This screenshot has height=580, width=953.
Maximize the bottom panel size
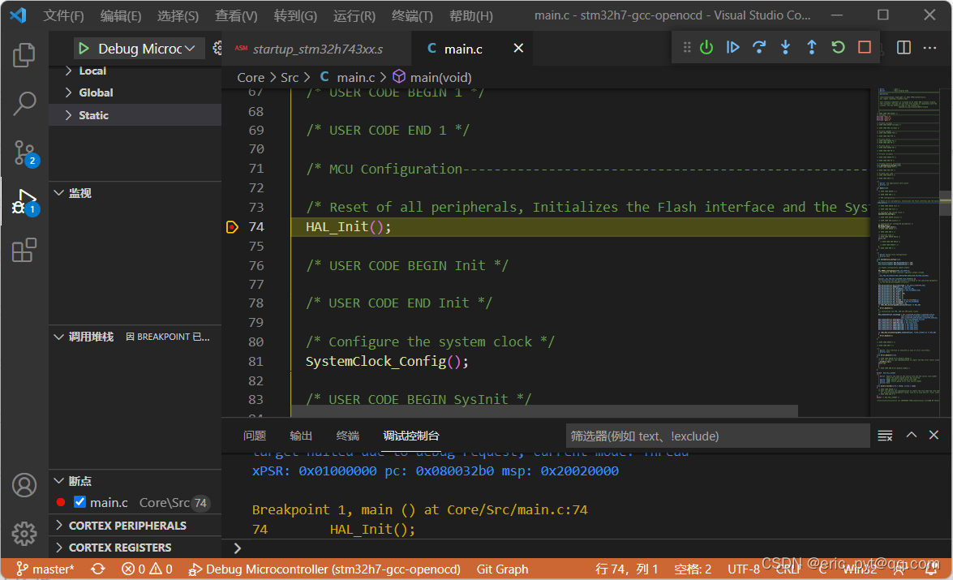coord(911,436)
